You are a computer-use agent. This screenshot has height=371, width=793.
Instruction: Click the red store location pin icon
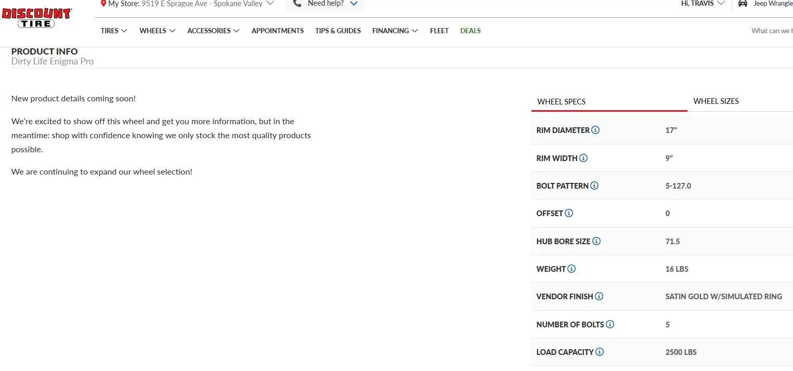103,3
